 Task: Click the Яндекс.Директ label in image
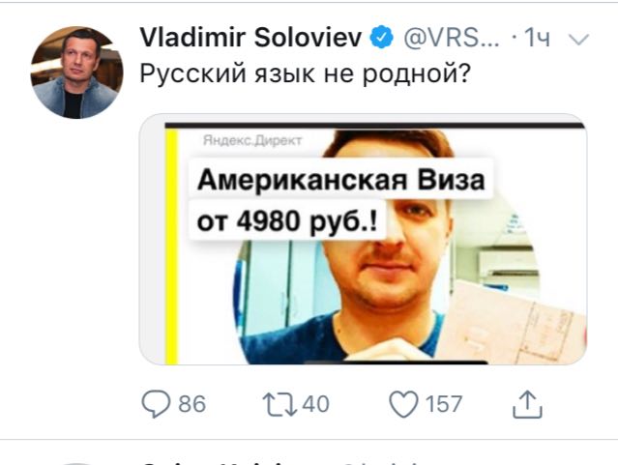pyautogui.click(x=252, y=140)
